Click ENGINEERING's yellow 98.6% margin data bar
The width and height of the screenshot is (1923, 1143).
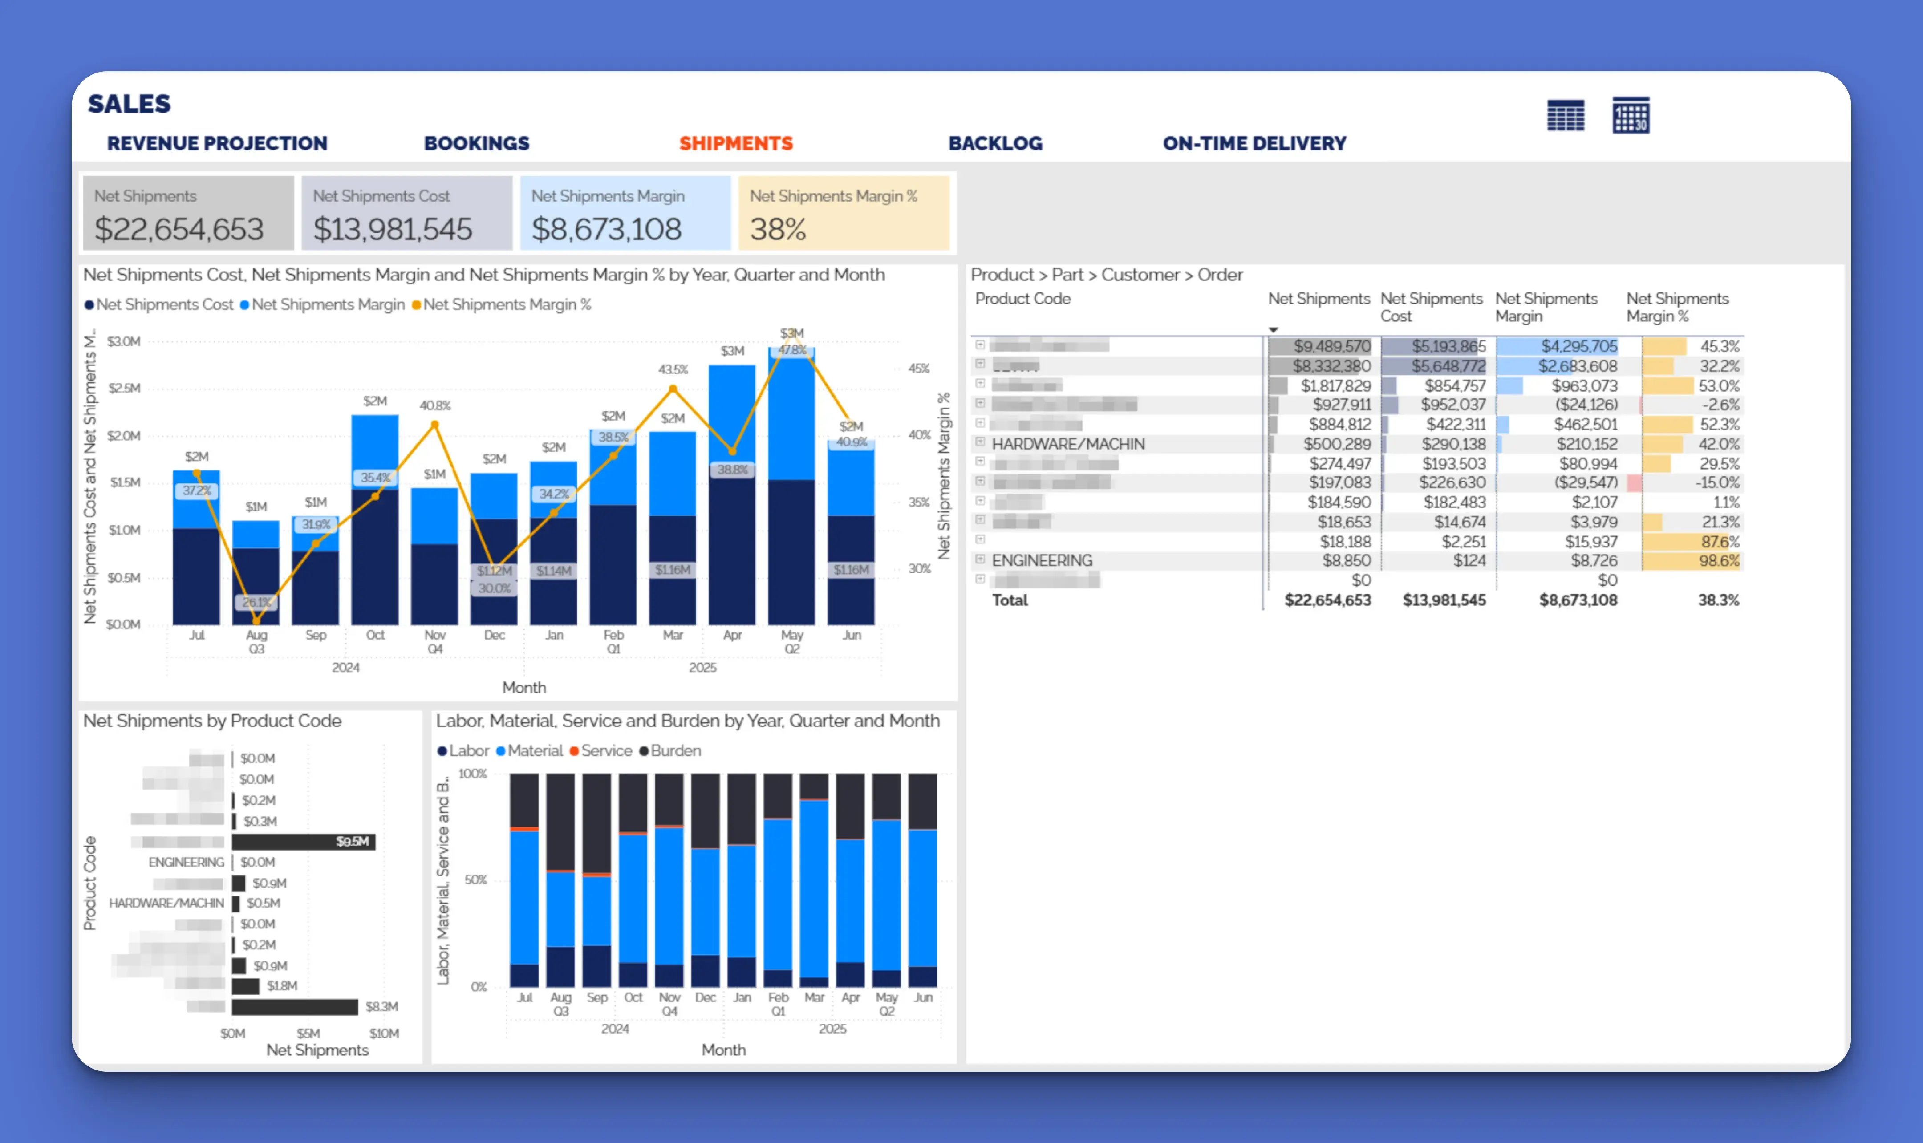click(1691, 561)
